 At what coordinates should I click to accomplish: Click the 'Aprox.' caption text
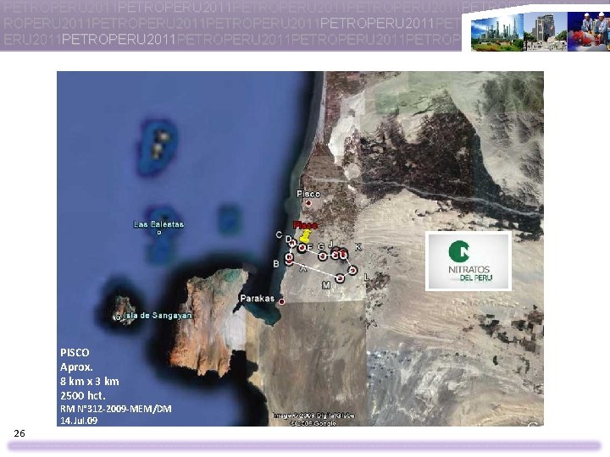(x=76, y=367)
